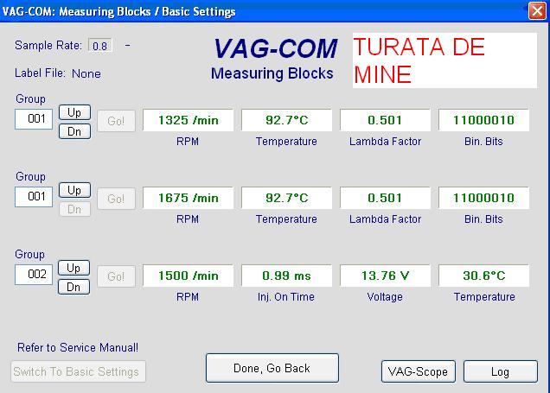The height and width of the screenshot is (393, 550).
Task: Click first row Bin. Bits 11000010 value
Action: pos(483,120)
